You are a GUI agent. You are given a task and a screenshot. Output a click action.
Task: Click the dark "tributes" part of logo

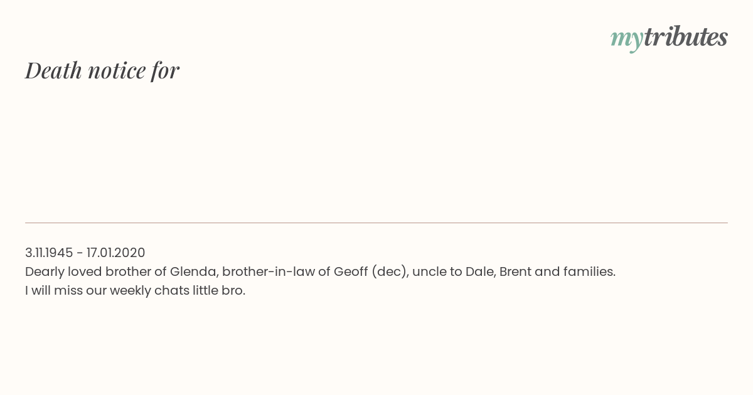[685, 36]
